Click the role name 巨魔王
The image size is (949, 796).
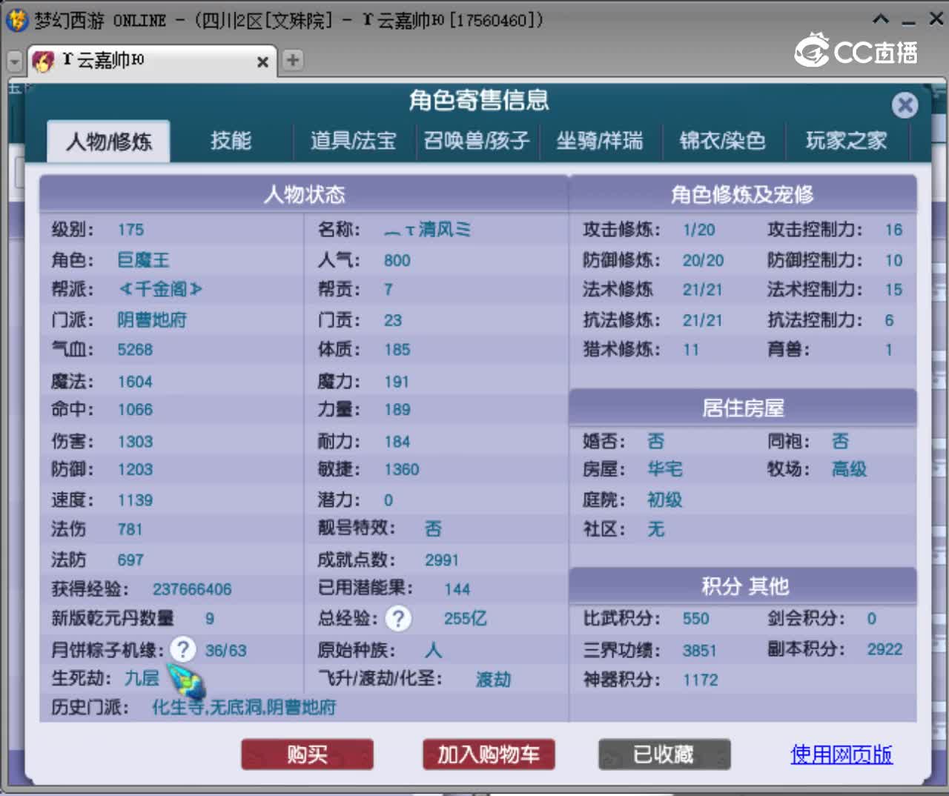pyautogui.click(x=143, y=260)
